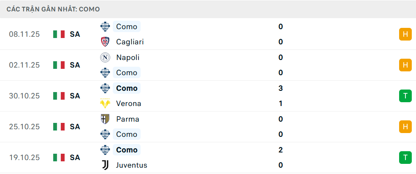Click the green win badge for Como vs Verona

click(x=405, y=96)
